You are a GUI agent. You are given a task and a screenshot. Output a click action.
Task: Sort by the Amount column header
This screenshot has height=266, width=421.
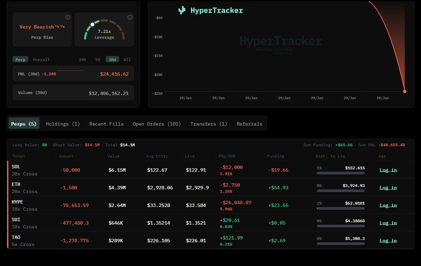tap(66, 156)
